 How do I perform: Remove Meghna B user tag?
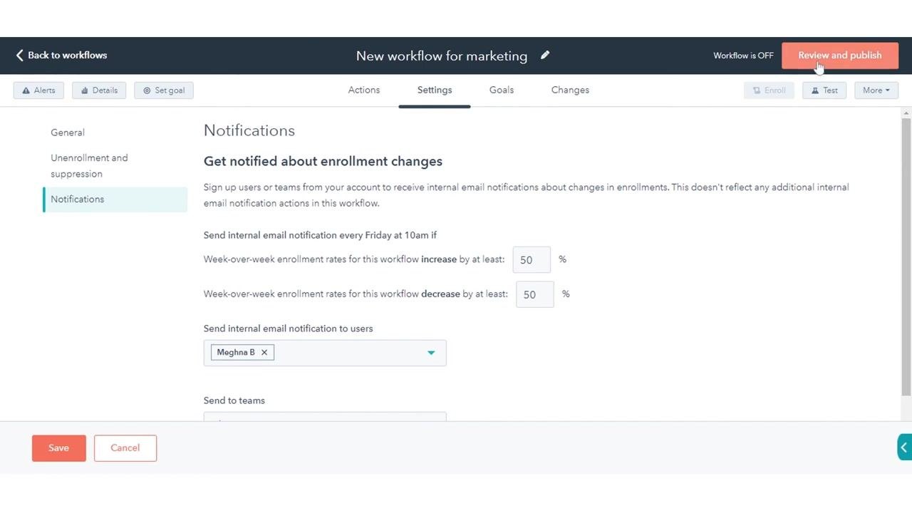click(x=264, y=352)
